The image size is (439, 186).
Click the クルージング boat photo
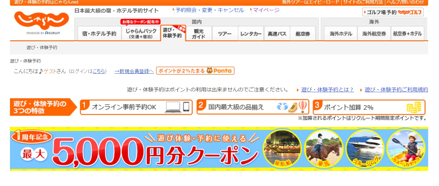coord(365,149)
